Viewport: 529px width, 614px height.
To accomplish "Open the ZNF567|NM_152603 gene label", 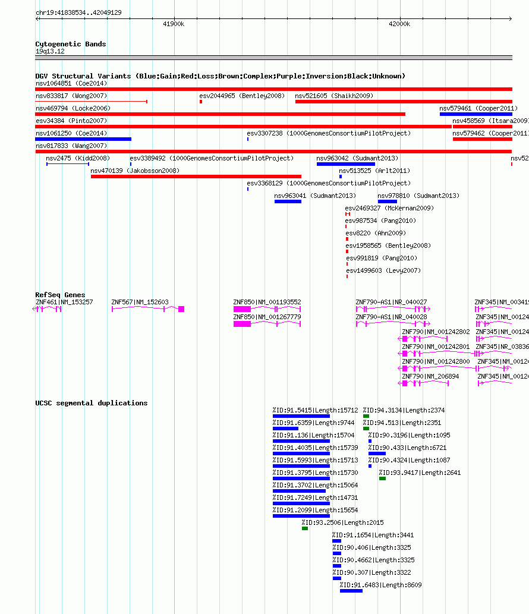I will (140, 303).
